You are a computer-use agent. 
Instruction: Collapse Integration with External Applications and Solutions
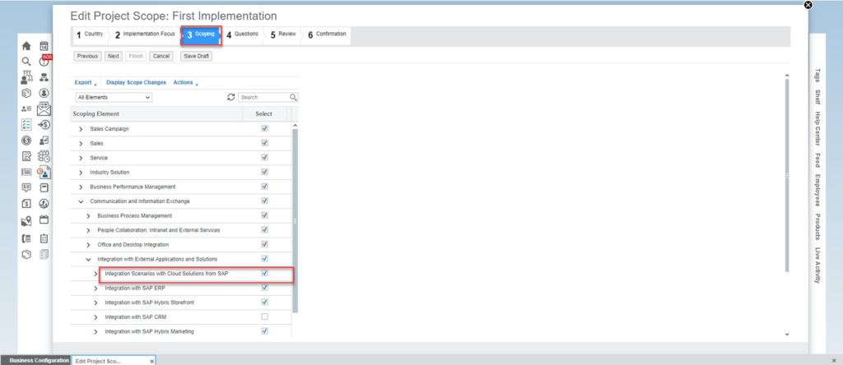[x=89, y=259]
